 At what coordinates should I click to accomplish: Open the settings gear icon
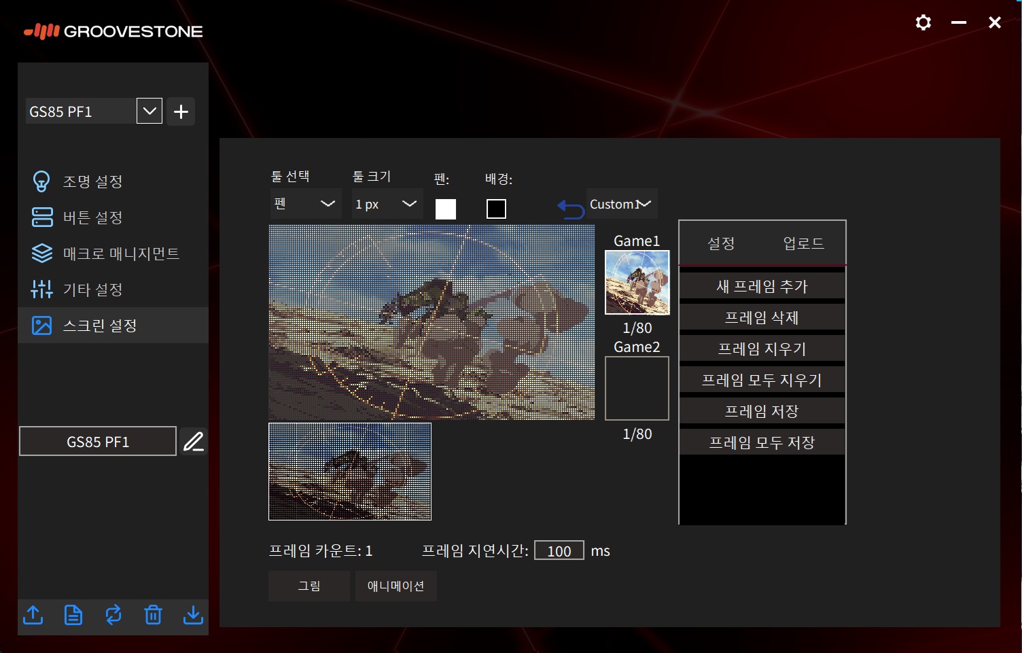(x=923, y=22)
